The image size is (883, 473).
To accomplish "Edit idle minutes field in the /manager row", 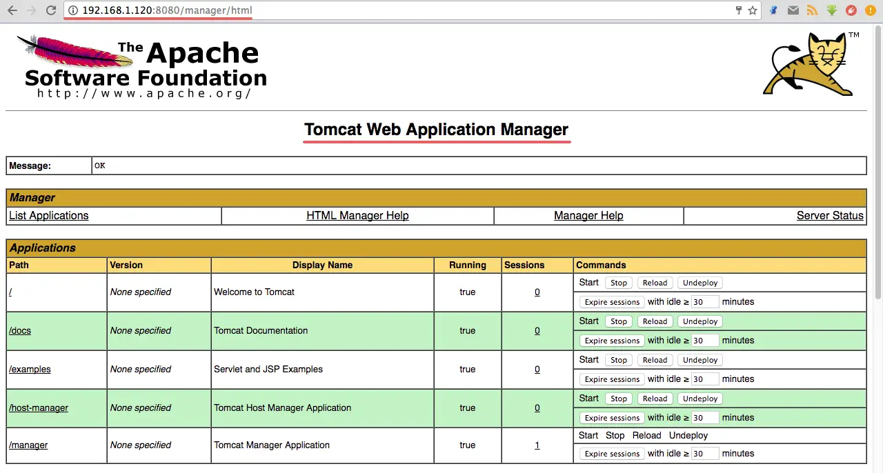I will (705, 454).
